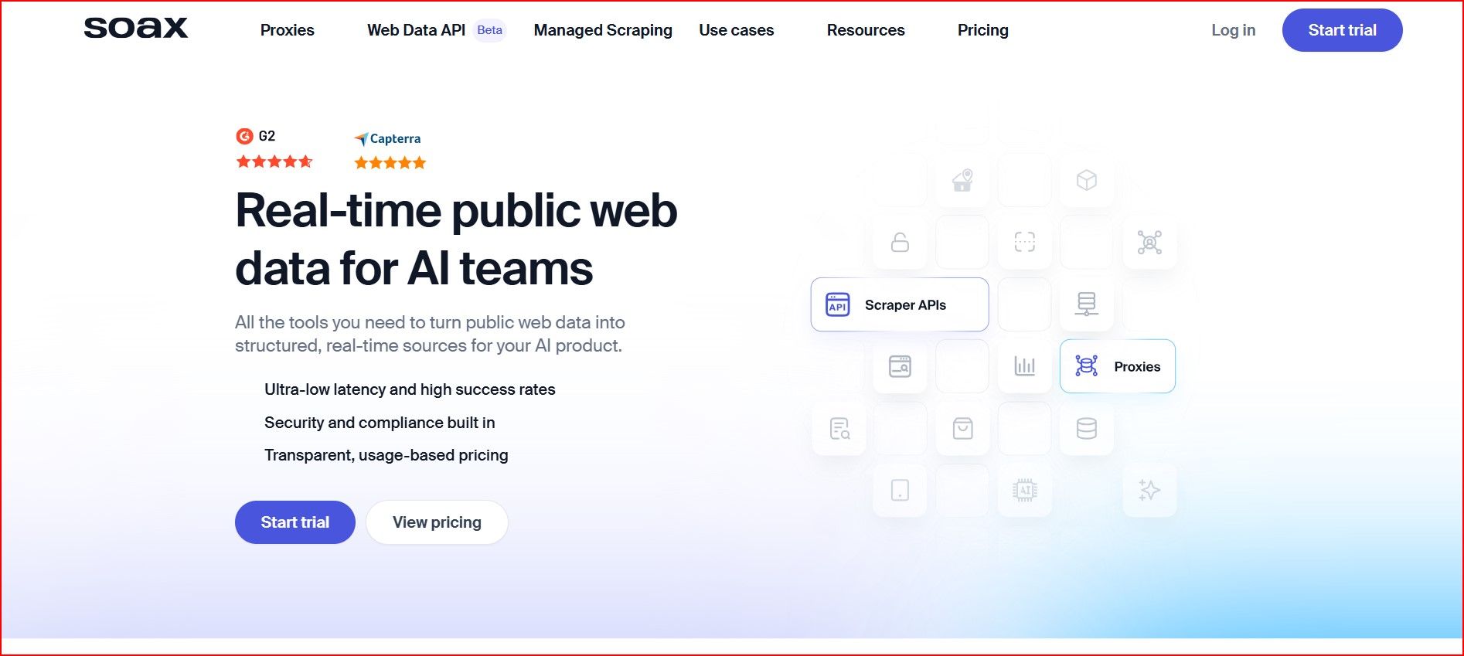This screenshot has height=656, width=1464.
Task: Click the SOAX logo
Action: coord(136,29)
